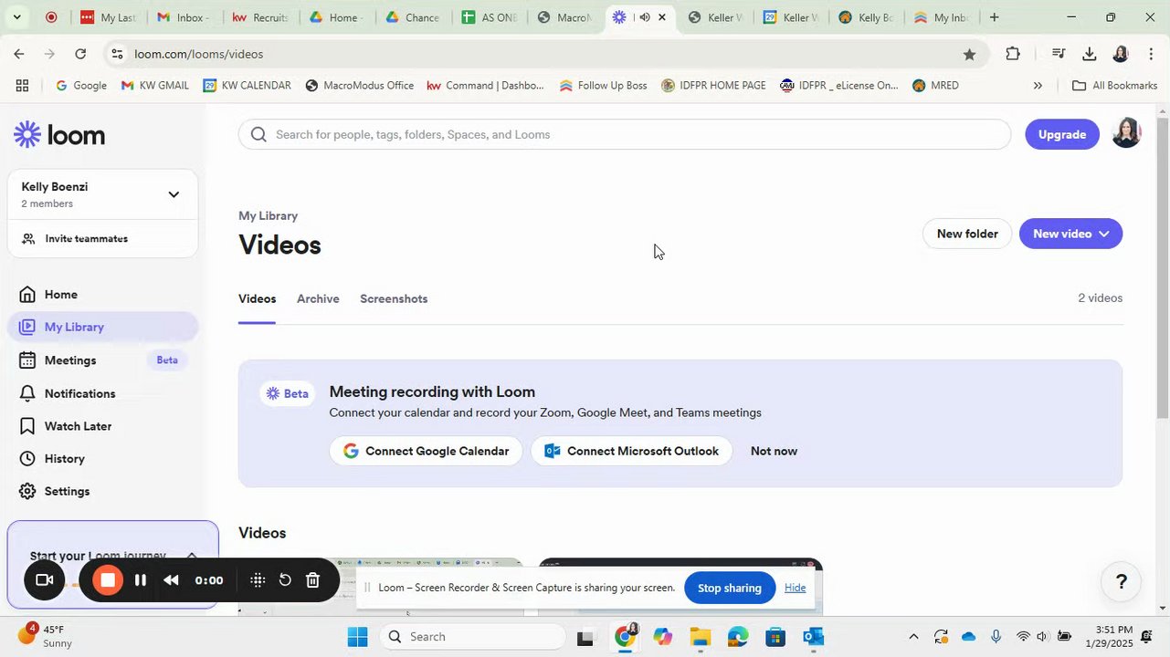Open the Chrome profile avatar

point(1121,54)
